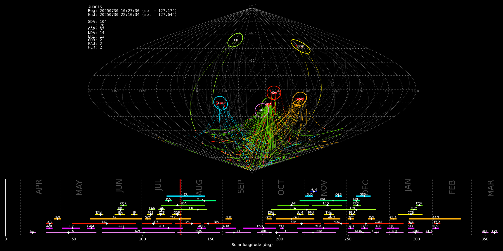Select the LYR shower bar in timeline
Screen dimensions: 503x251
click(49, 224)
